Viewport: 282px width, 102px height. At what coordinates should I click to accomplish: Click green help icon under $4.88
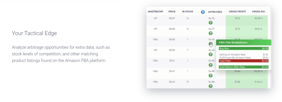click(x=211, y=86)
